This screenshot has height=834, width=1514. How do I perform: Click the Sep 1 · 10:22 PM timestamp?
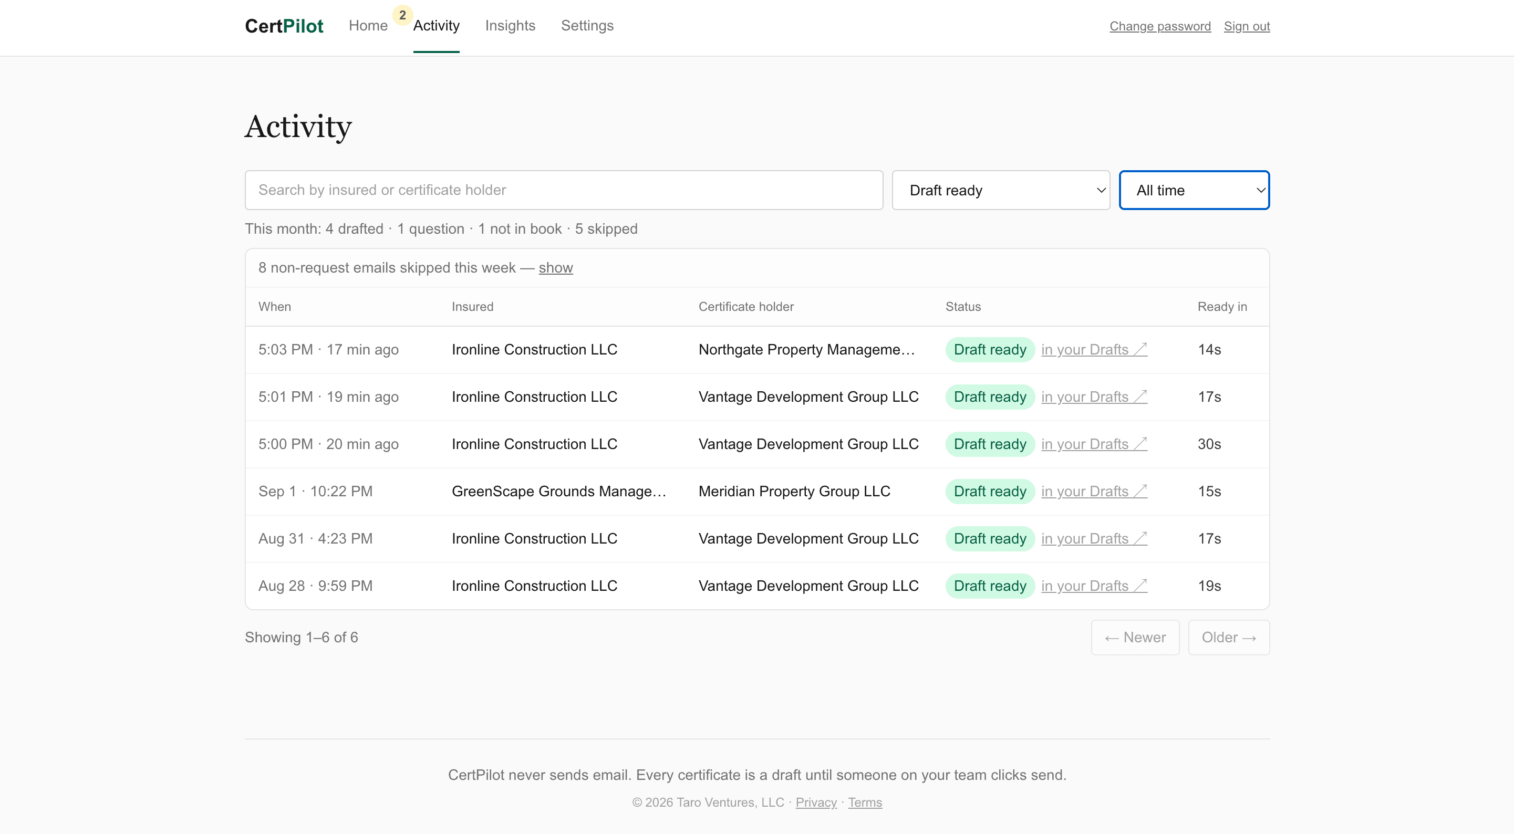click(316, 492)
